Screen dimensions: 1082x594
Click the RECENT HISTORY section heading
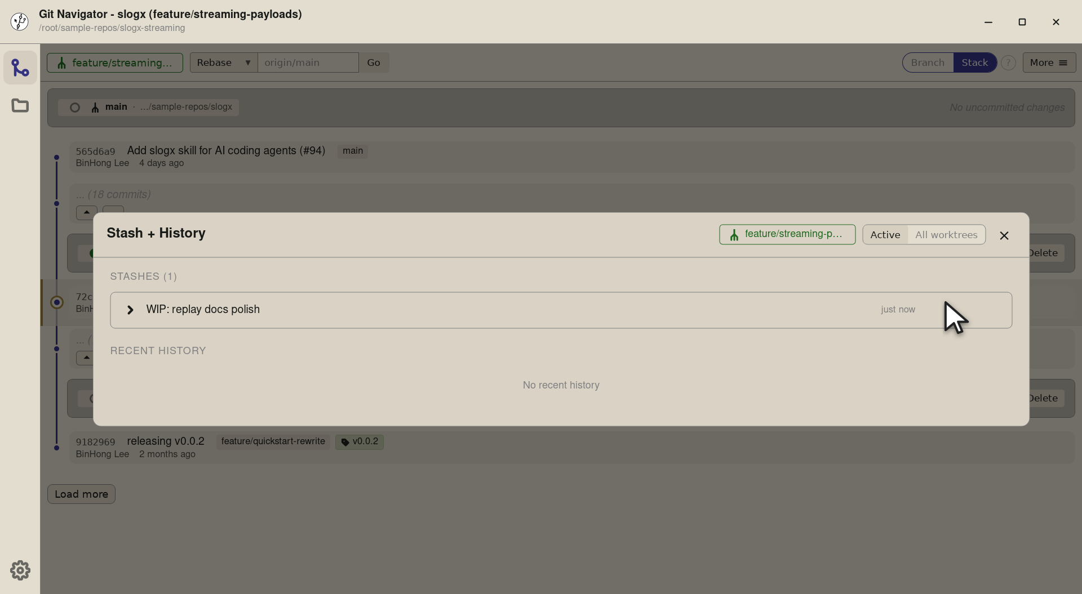(x=158, y=351)
